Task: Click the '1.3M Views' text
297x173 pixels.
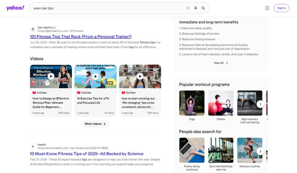Action: point(153,113)
